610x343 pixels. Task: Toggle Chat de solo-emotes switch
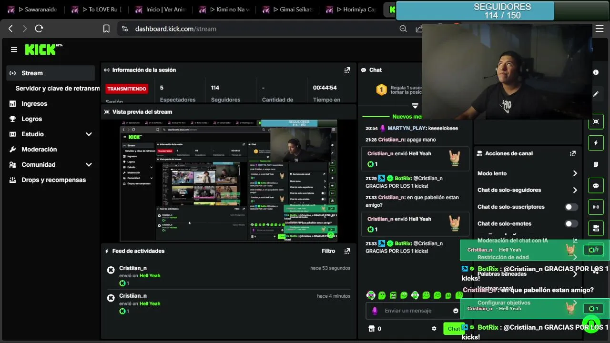point(571,223)
